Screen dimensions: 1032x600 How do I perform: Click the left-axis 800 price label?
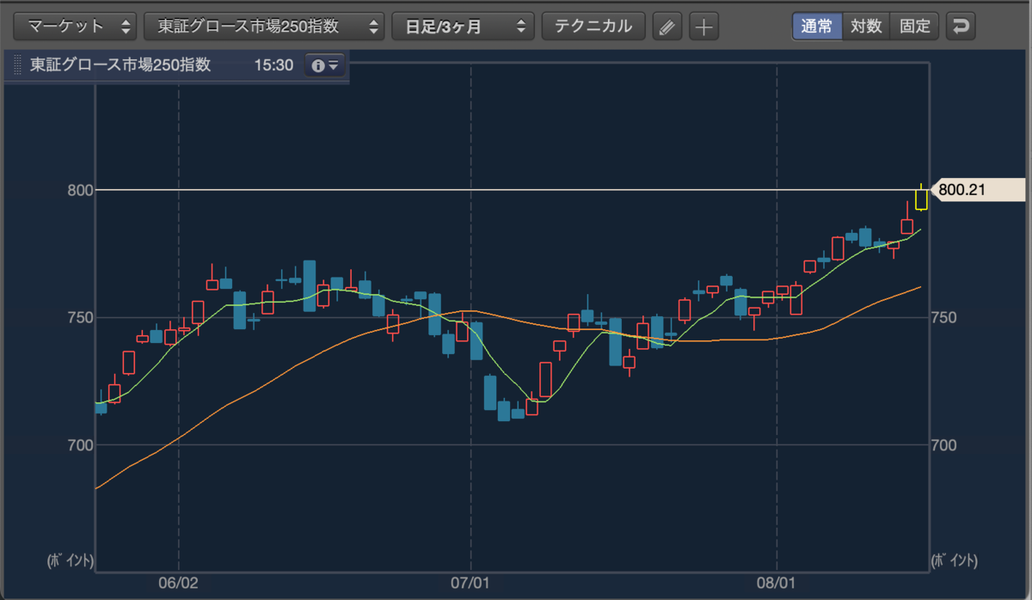tap(79, 190)
